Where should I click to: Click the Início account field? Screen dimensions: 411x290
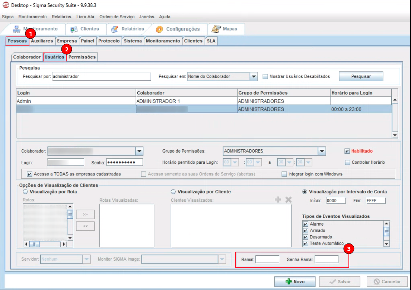[336, 201]
